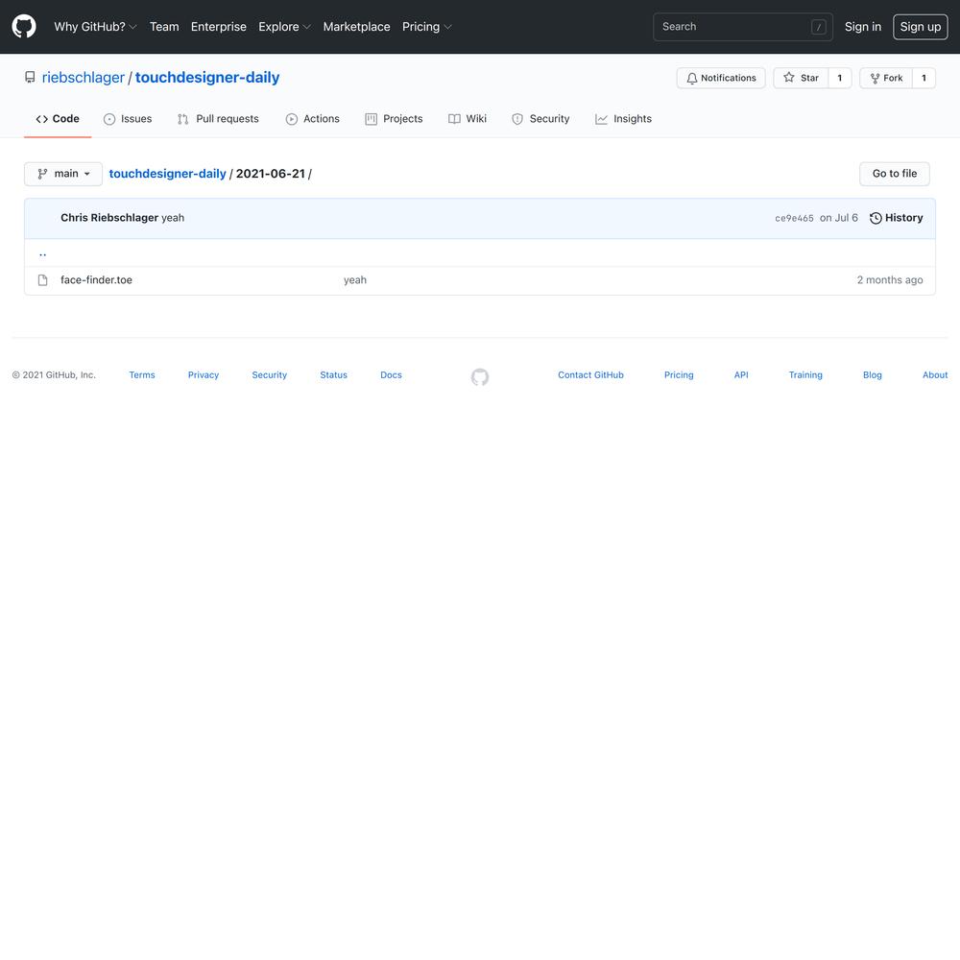Open footer Security link
The image size is (960, 960).
pyautogui.click(x=270, y=375)
